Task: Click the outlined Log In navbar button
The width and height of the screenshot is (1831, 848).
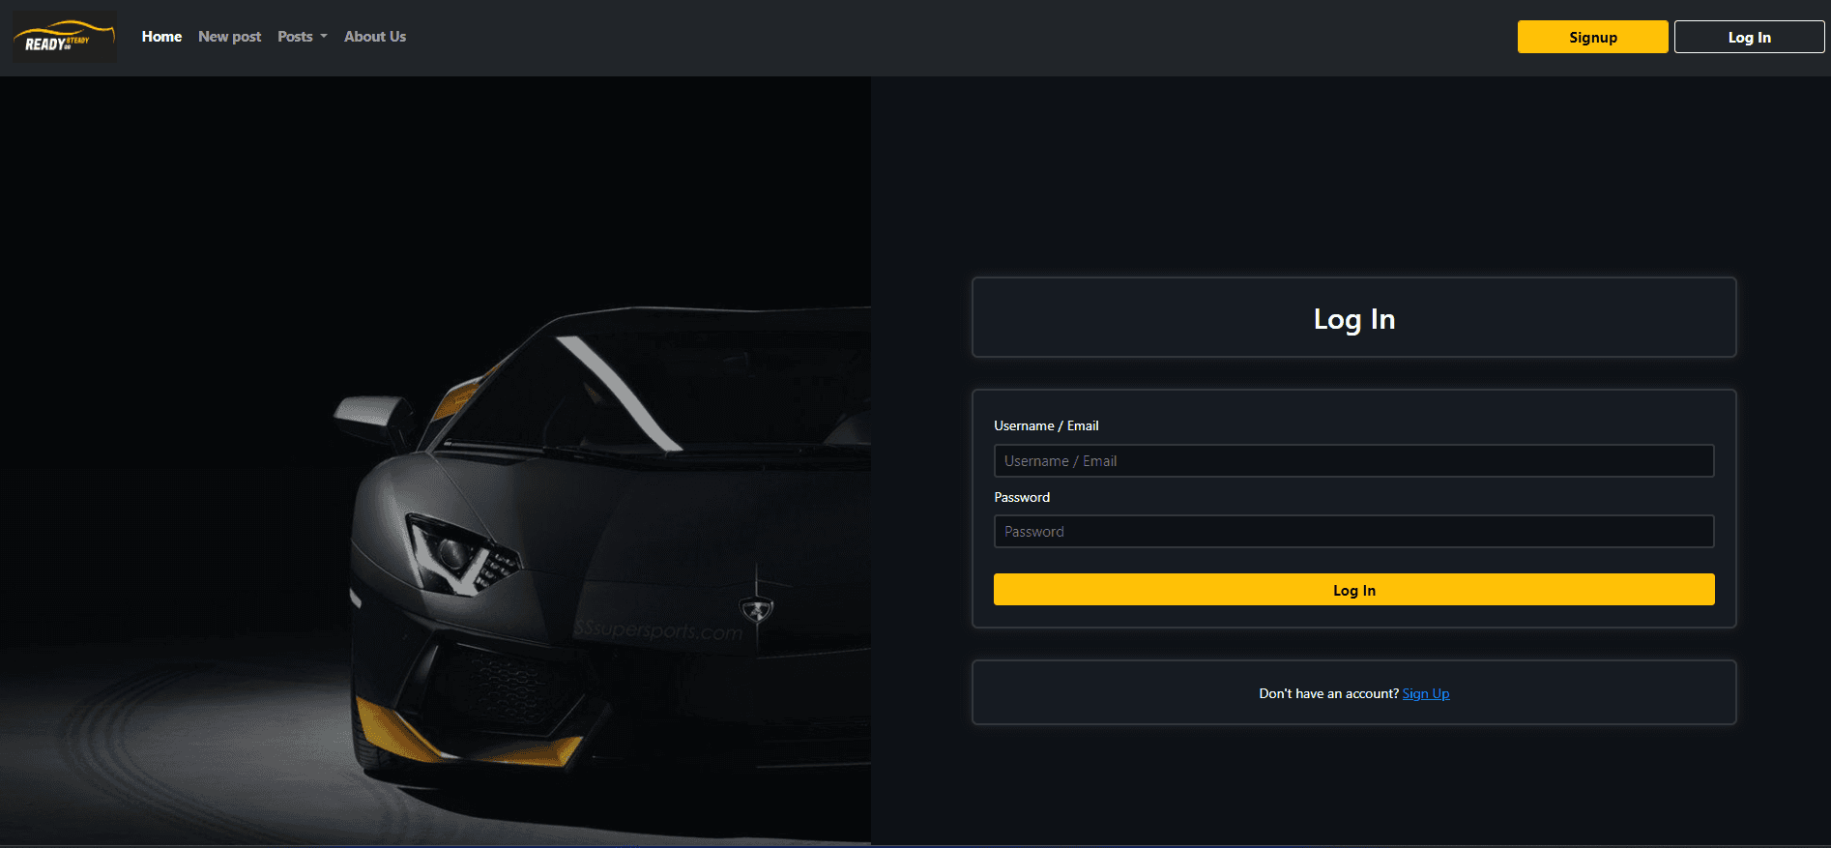Action: pos(1749,38)
